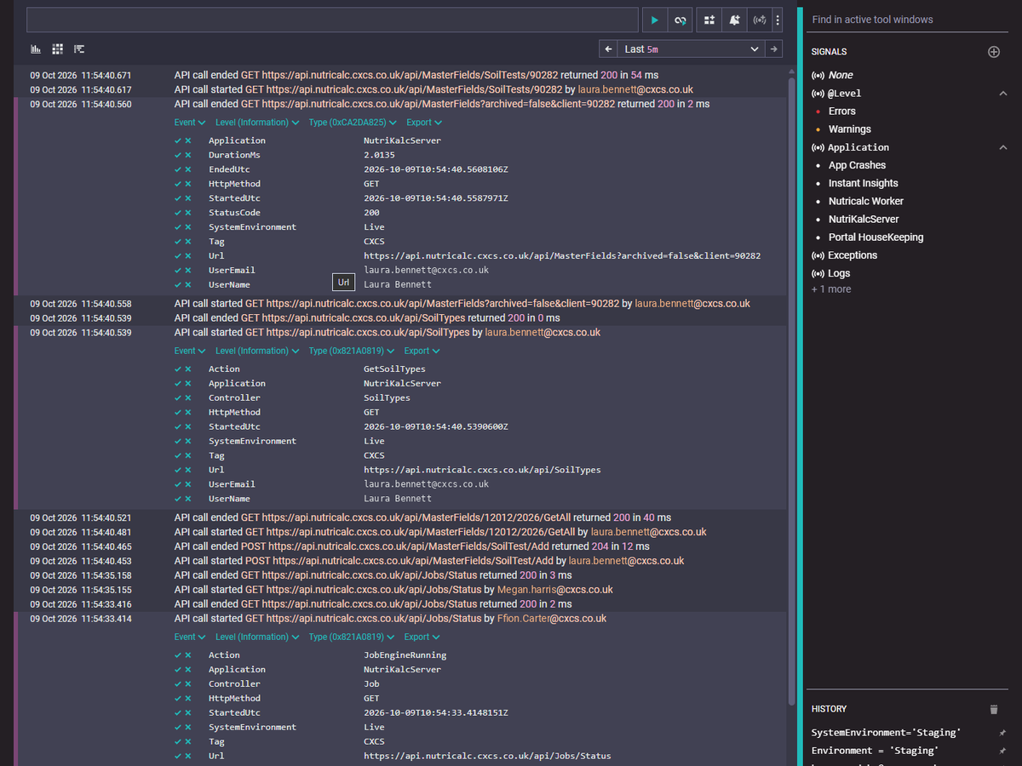
Task: Click the checkmark beside DurationMs property
Action: click(x=177, y=155)
